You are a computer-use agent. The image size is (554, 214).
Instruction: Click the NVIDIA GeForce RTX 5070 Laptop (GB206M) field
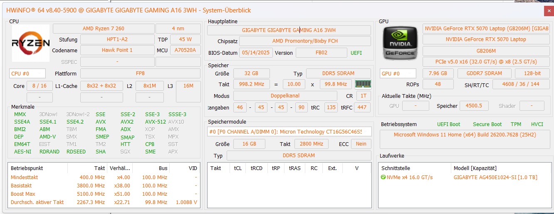pos(486,29)
